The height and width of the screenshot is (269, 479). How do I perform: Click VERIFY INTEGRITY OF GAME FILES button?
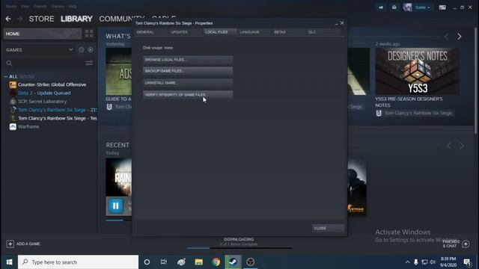(x=188, y=95)
